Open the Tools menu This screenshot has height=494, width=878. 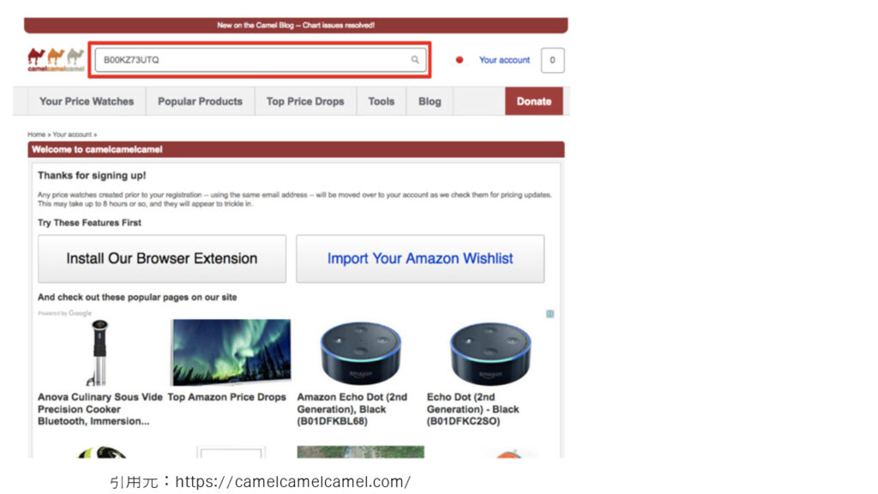(382, 101)
